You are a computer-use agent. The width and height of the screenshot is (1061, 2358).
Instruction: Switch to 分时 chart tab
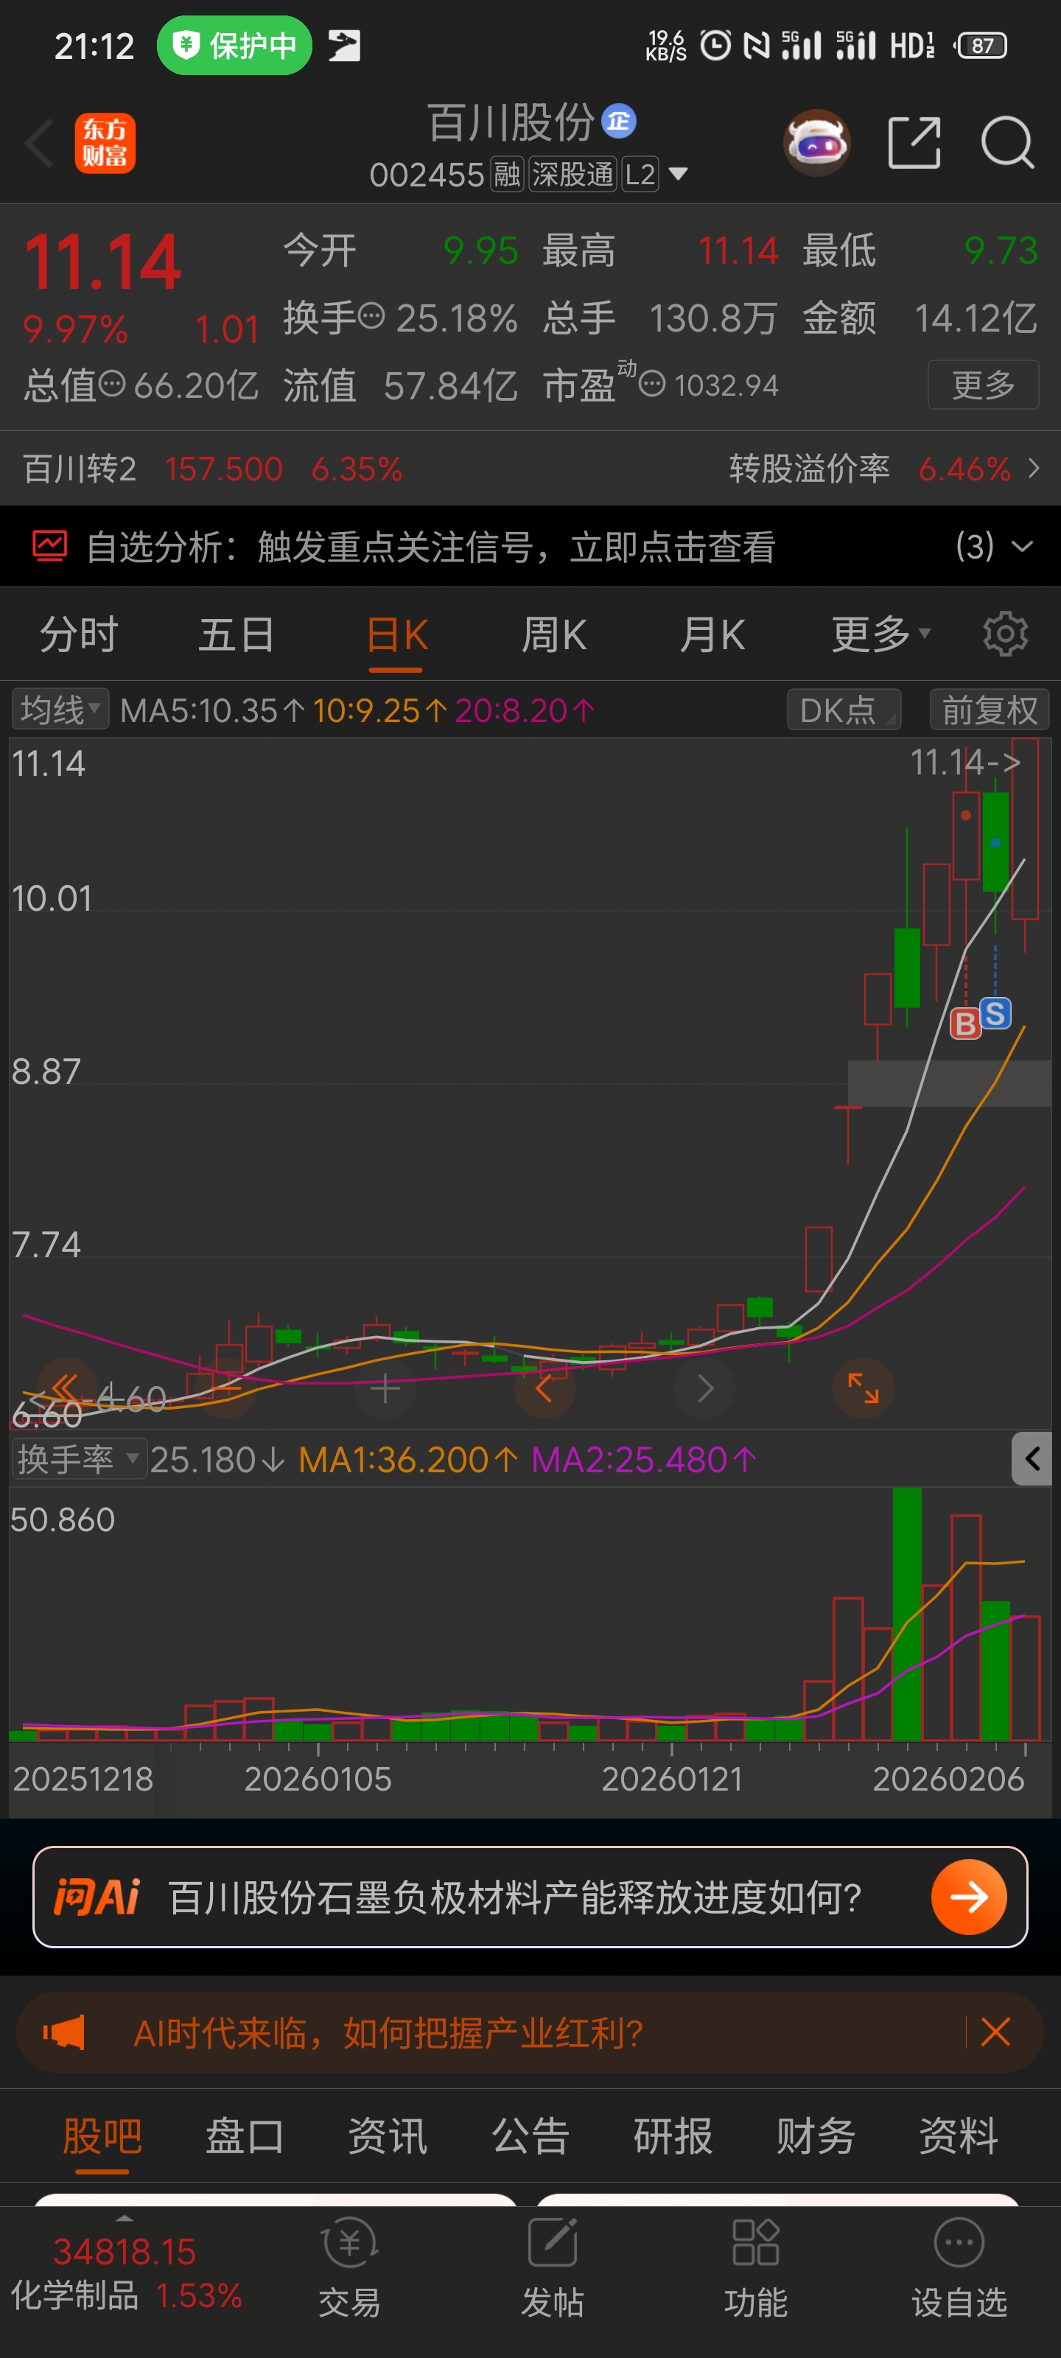click(x=79, y=634)
